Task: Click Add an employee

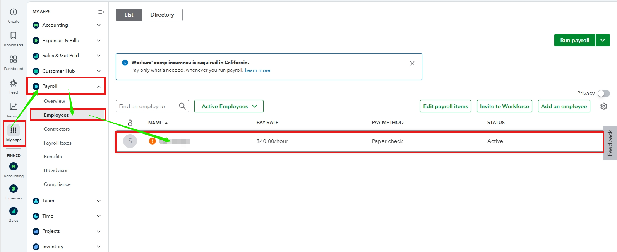Action: [x=564, y=106]
